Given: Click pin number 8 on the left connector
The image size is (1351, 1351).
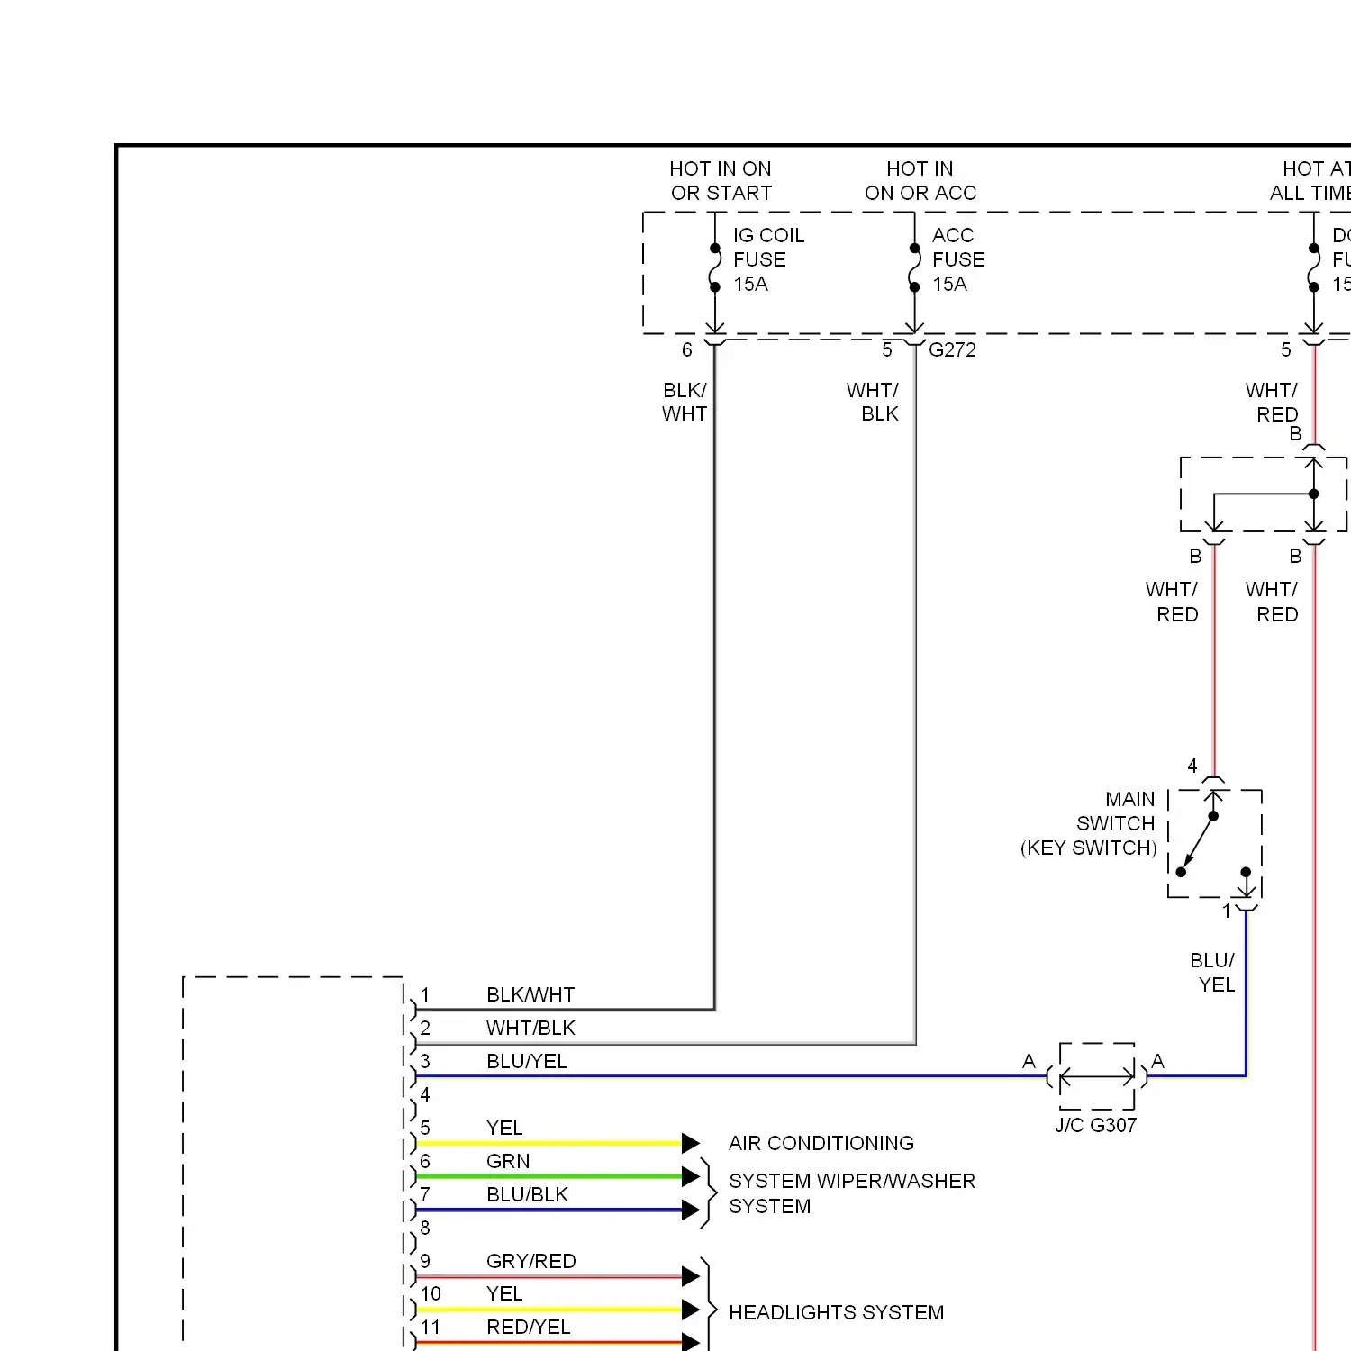Looking at the screenshot, I should (425, 1228).
